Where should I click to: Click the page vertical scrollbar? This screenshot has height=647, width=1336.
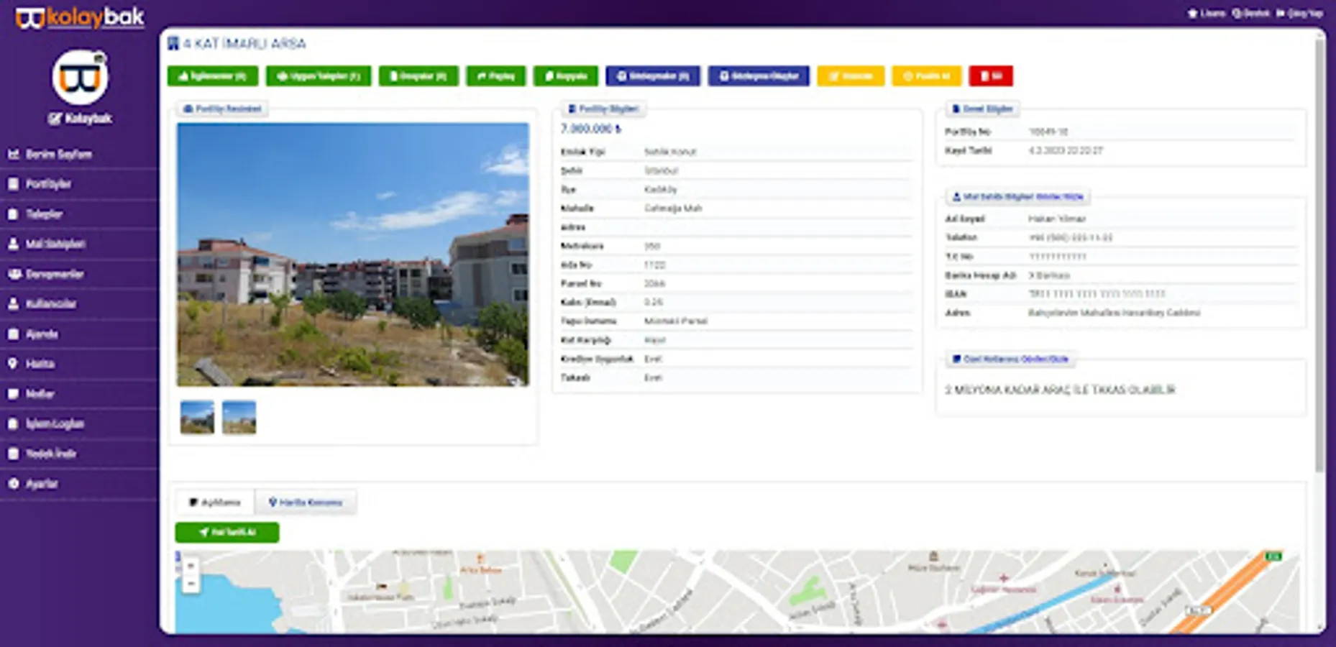tap(1319, 255)
